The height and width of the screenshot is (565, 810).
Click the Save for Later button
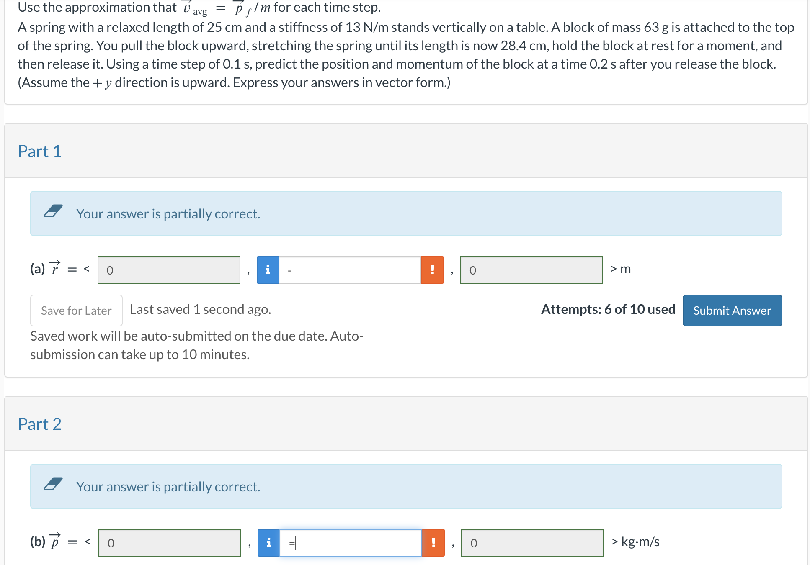click(76, 310)
